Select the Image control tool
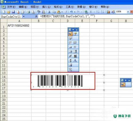This screenshot has height=121, width=133. [x=70, y=65]
